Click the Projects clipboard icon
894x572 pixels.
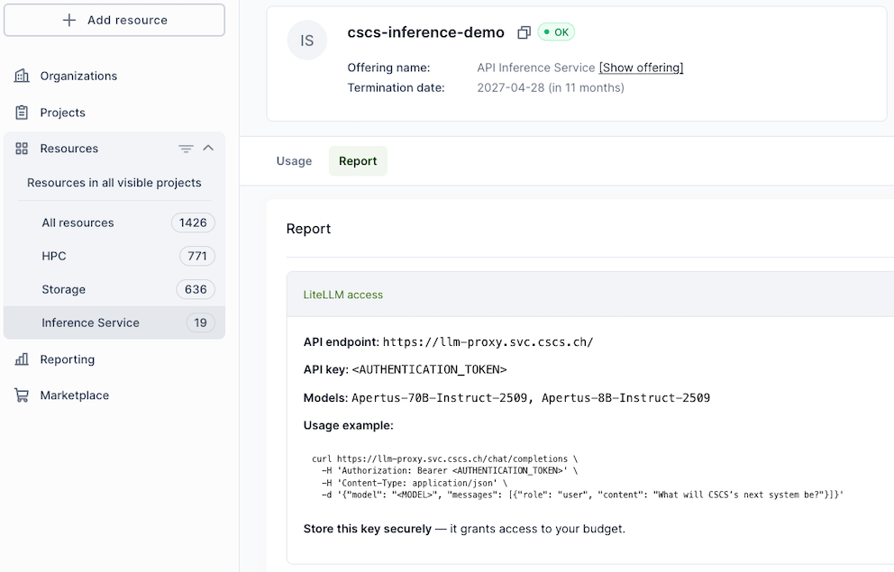point(22,113)
